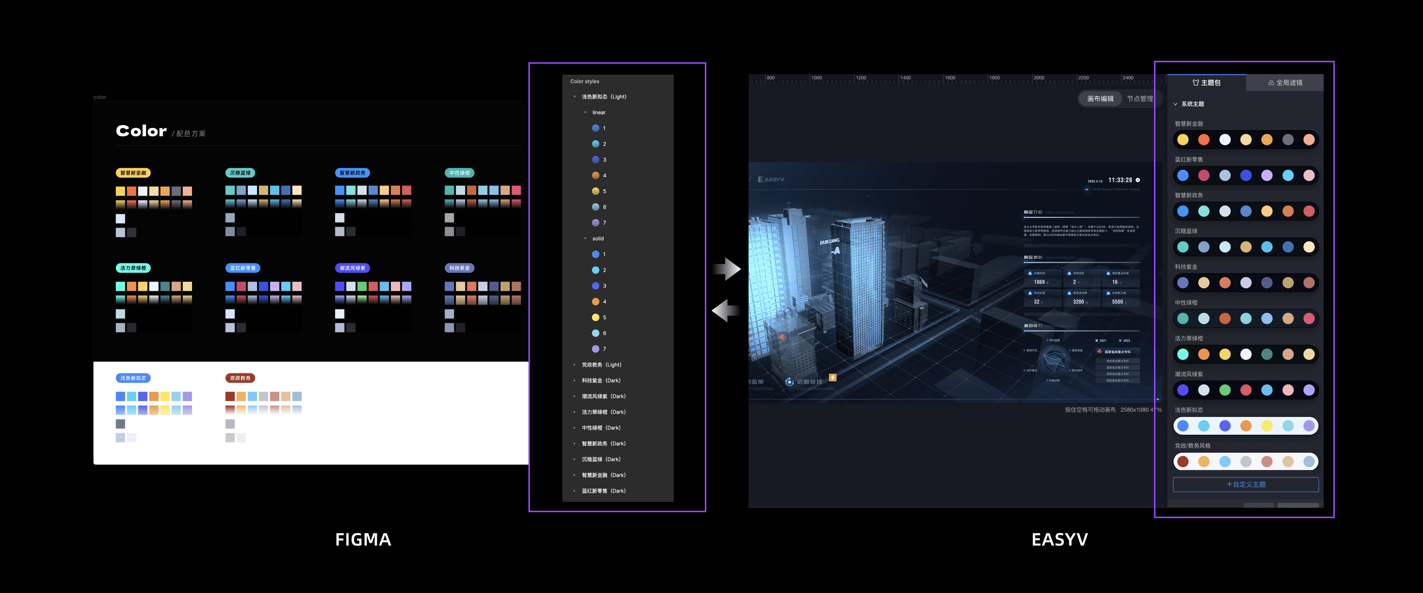
Task: Collapse the 系统主题 section chevron
Action: 1175,104
